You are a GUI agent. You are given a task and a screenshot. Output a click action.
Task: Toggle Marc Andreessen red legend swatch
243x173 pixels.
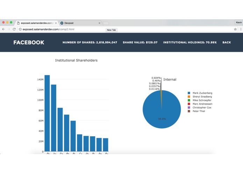[x=189, y=104]
